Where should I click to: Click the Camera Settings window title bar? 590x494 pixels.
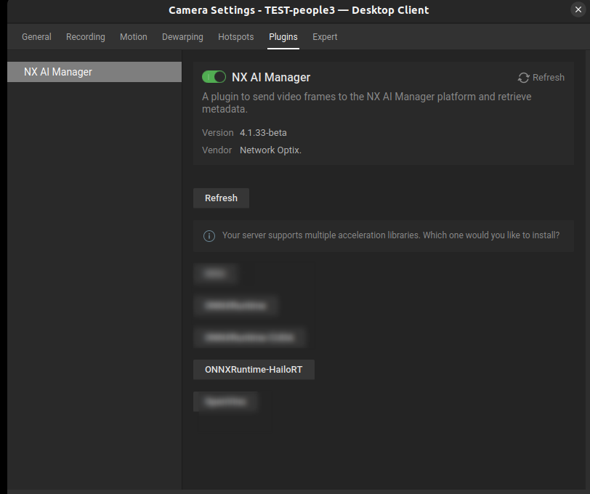click(x=299, y=10)
